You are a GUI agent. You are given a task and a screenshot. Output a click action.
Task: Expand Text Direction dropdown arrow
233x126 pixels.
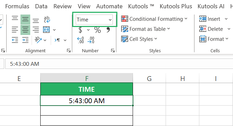[x=65, y=40]
